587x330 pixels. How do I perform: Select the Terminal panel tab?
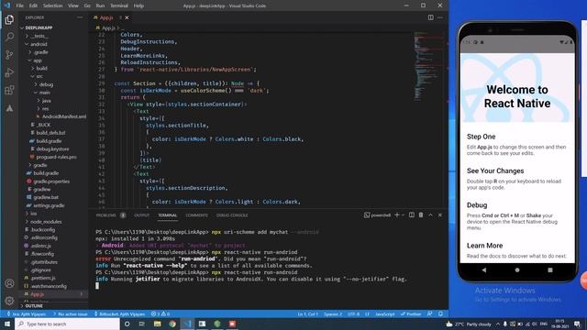[x=167, y=215]
